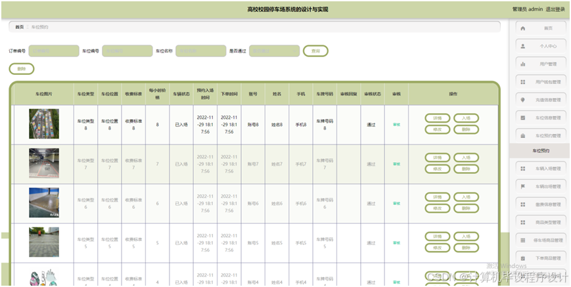This screenshot has width=571, height=287.
Task: Select the 车位预约 submenu item in the sidebar
Action: tap(540, 150)
